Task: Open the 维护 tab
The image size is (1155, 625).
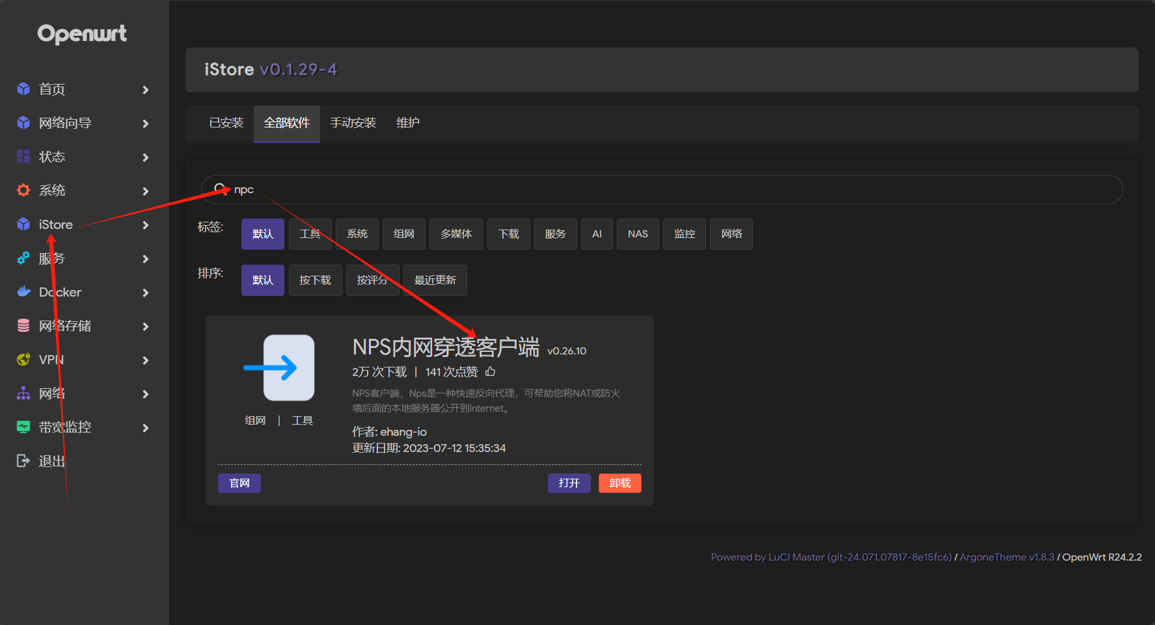Action: point(408,123)
